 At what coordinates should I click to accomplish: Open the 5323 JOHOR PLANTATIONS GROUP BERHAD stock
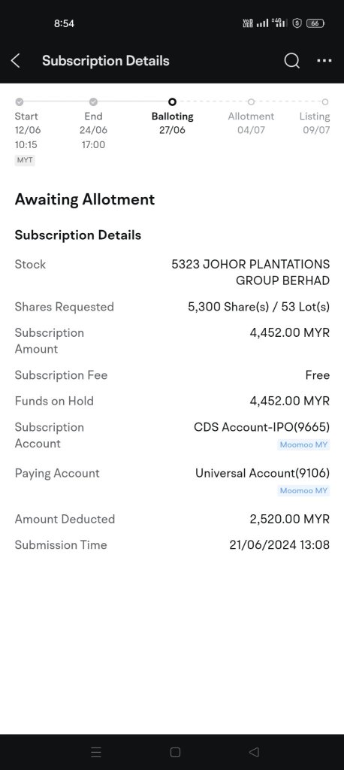(x=250, y=272)
